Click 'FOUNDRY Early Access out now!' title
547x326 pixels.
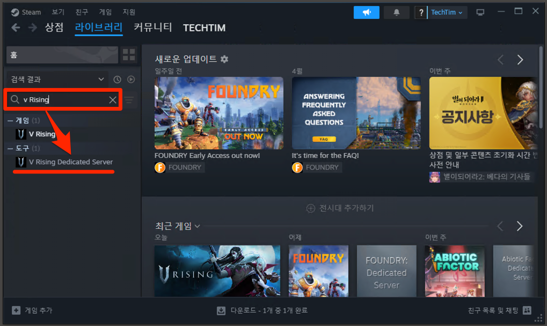click(x=207, y=156)
